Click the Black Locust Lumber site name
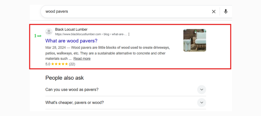The height and width of the screenshot is (116, 261). pyautogui.click(x=71, y=29)
